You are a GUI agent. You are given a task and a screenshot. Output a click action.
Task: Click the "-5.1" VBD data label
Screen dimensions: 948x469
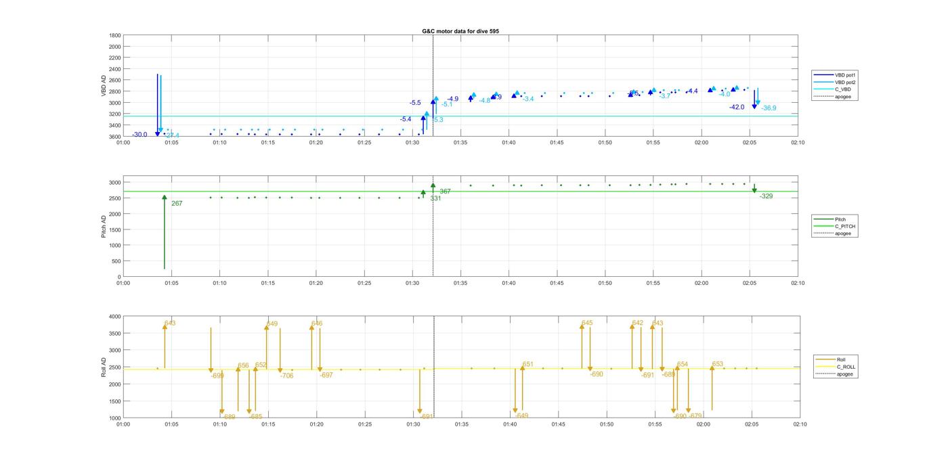447,104
